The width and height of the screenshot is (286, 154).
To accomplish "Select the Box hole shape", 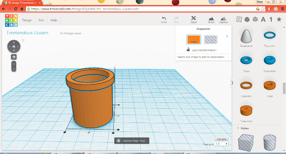I will 246,143.
